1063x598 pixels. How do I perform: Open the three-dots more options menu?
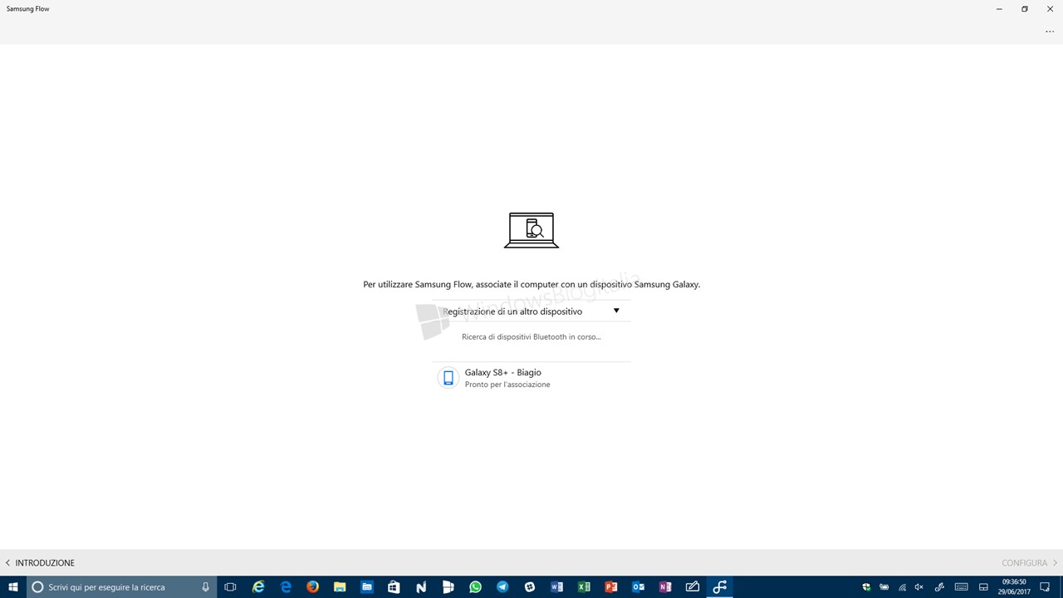tap(1050, 32)
